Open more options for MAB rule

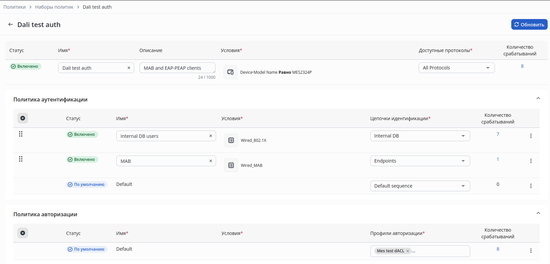coord(531,161)
